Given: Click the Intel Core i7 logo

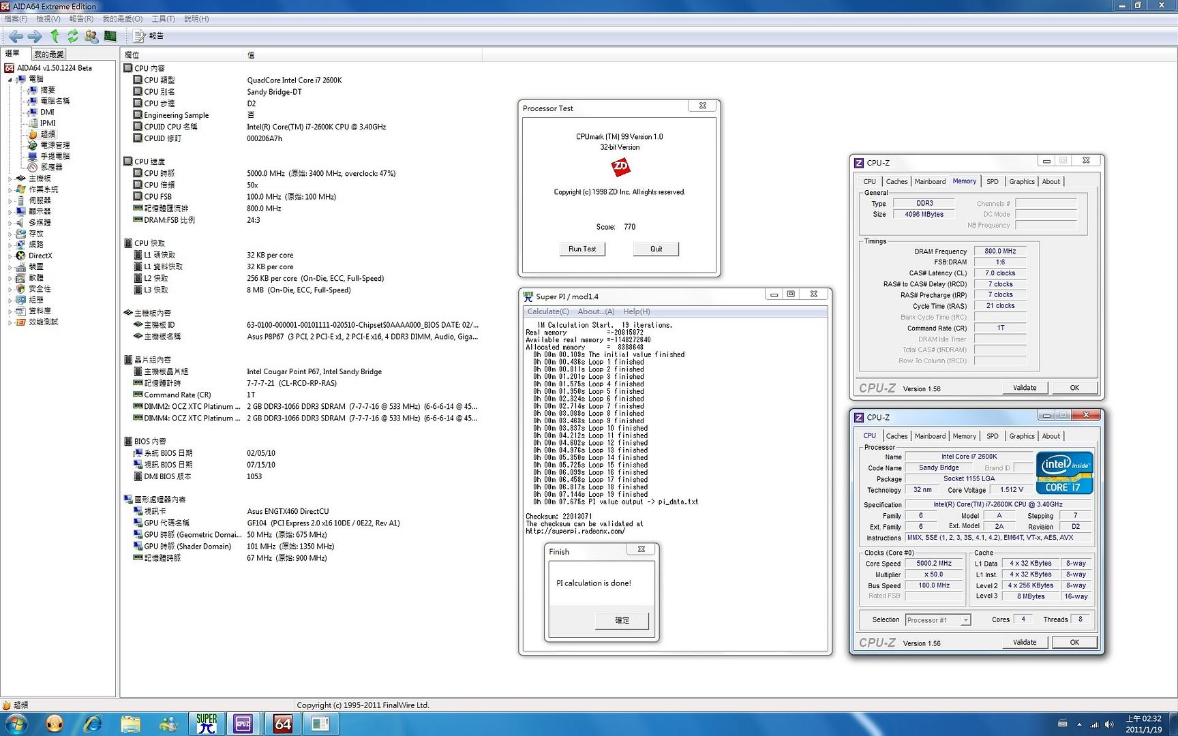Looking at the screenshot, I should click(1064, 473).
